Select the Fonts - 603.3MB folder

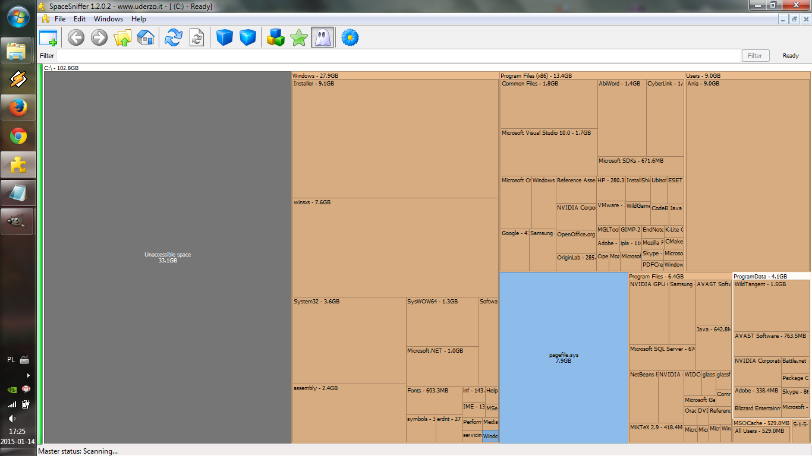(x=434, y=401)
